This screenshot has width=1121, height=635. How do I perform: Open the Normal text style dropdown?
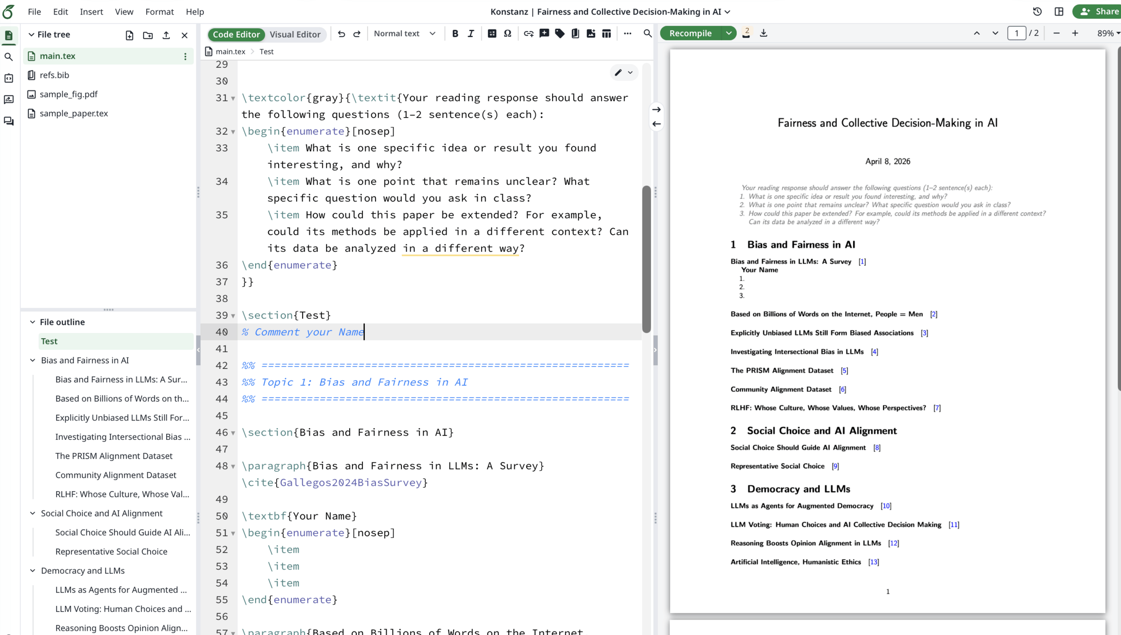tap(404, 34)
